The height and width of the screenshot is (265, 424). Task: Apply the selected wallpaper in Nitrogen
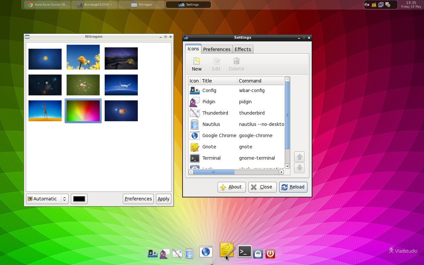(x=163, y=199)
